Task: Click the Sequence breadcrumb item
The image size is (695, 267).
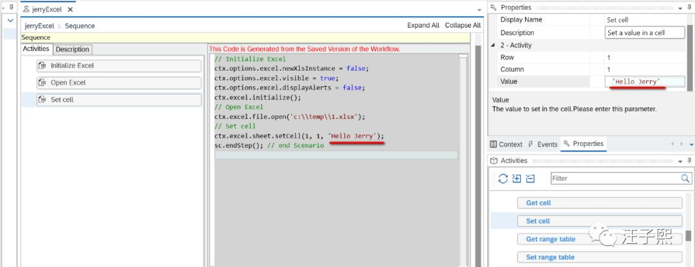Action: point(80,26)
